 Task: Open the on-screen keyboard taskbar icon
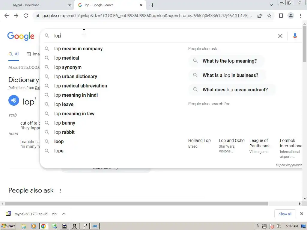pyautogui.click(x=95, y=226)
